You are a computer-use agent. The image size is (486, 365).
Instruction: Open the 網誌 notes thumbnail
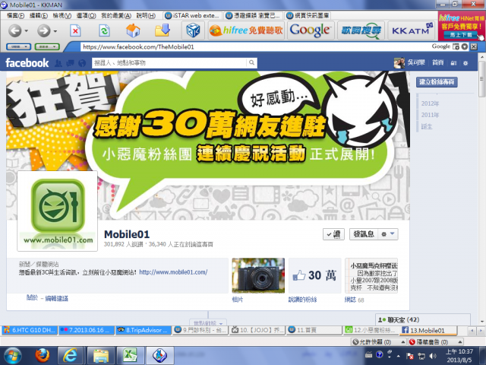[371, 275]
